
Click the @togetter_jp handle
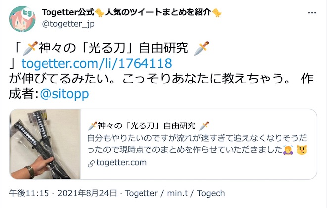tap(68, 24)
